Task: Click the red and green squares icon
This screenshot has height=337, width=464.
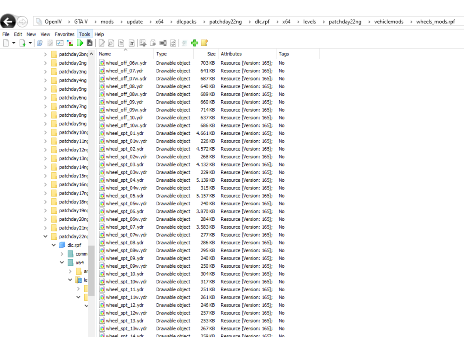Action: pyautogui.click(x=70, y=43)
